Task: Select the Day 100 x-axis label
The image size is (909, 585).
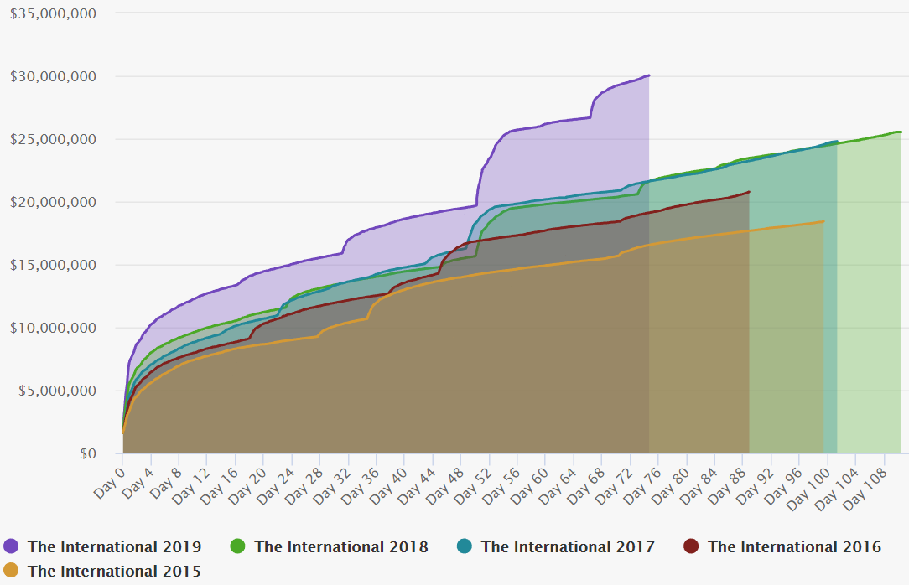Action: (823, 486)
